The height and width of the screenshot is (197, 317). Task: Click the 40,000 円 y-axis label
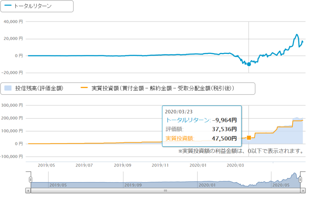click(13, 22)
